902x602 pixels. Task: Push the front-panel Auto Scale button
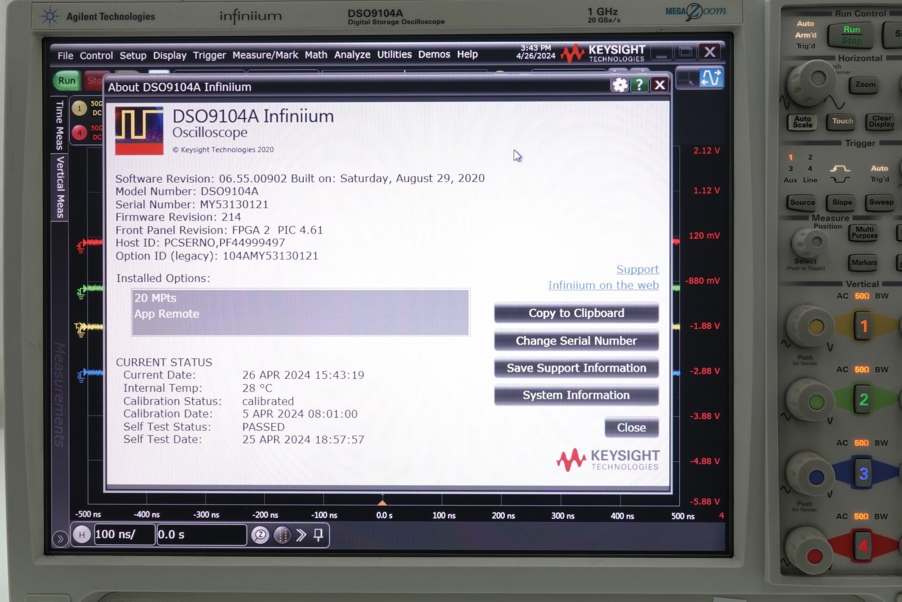tap(802, 122)
